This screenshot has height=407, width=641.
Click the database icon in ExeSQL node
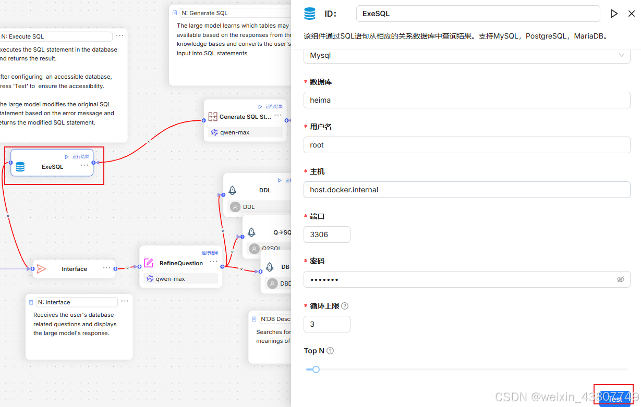20,167
